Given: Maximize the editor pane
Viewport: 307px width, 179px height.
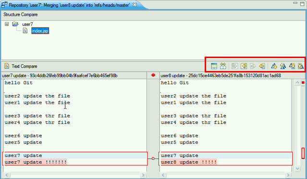Looking at the screenshot, I should coord(302,3).
